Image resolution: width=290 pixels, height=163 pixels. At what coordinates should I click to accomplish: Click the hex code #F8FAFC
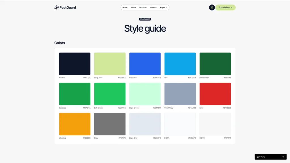coord(192,138)
